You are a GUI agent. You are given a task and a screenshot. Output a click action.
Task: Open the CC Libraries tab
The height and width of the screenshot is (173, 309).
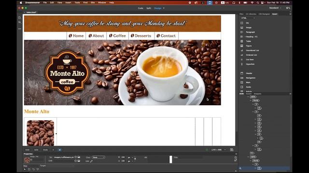[251, 14]
